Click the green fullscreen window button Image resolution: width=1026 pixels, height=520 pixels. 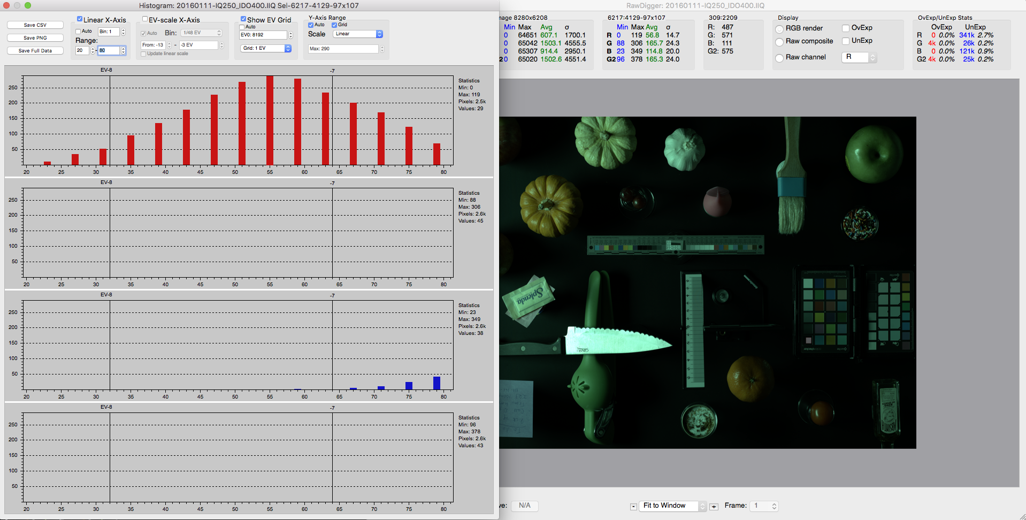[x=28, y=5]
